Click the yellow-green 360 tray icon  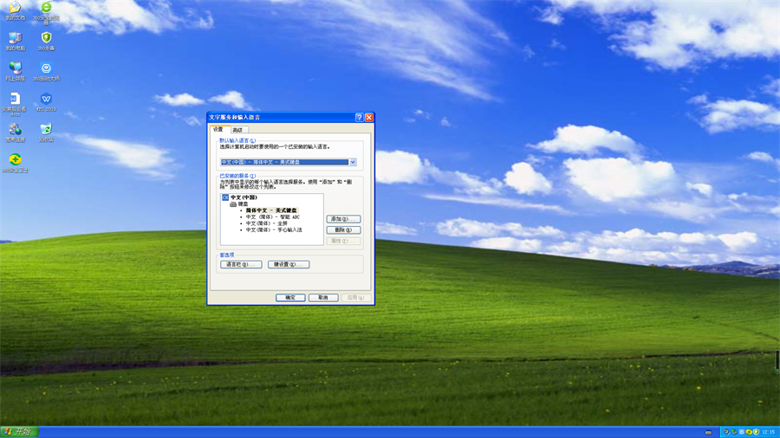749,432
